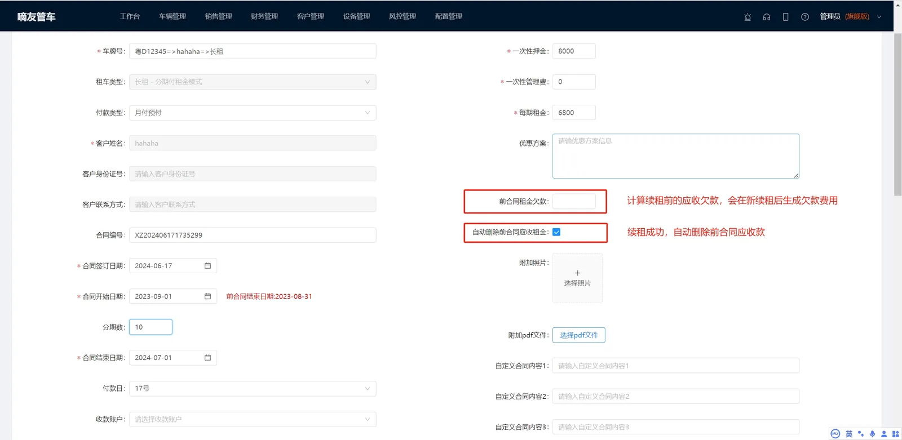Click the 优惠方案 text area
902x440 pixels.
(x=676, y=156)
